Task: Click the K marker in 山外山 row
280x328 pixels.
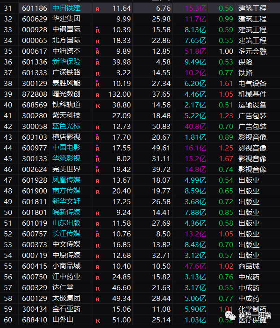Action: tap(98, 321)
